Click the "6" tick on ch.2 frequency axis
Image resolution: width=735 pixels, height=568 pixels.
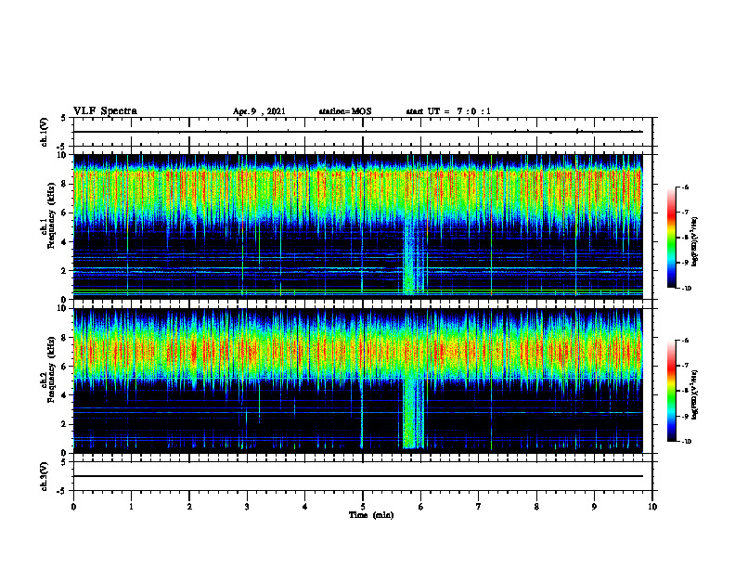pos(65,367)
